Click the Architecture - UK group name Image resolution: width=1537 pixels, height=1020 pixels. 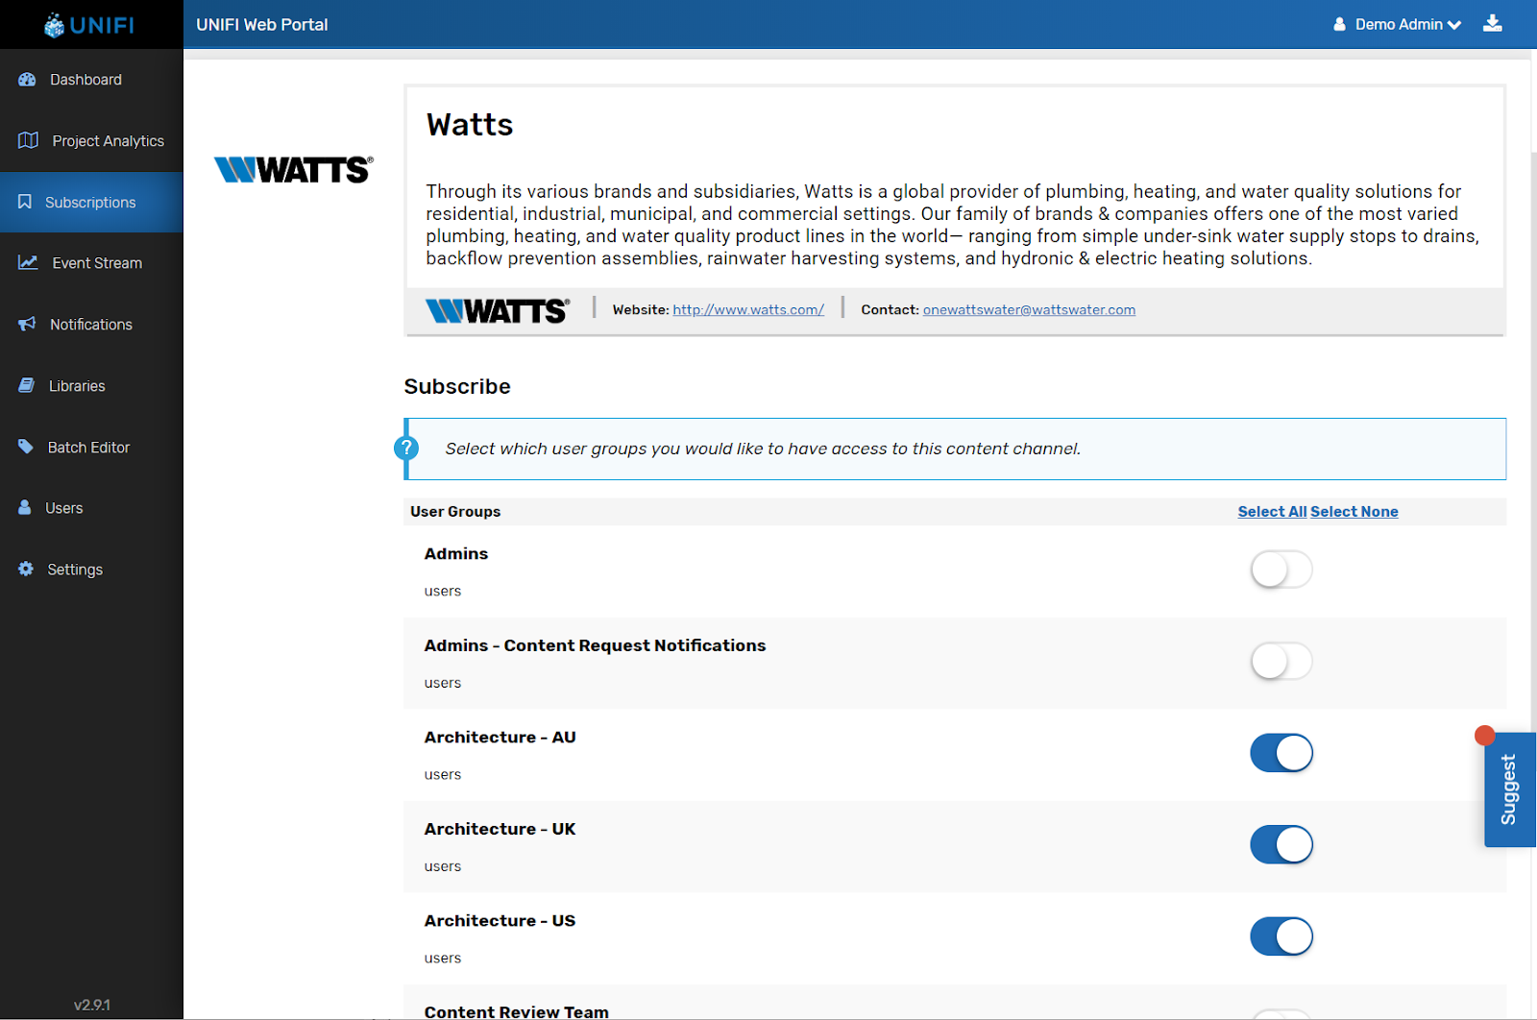[x=500, y=829]
